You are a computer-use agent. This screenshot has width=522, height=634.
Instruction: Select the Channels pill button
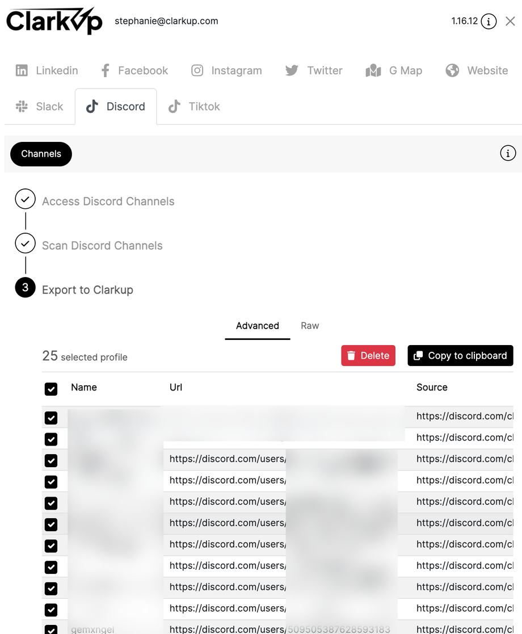[x=41, y=154]
